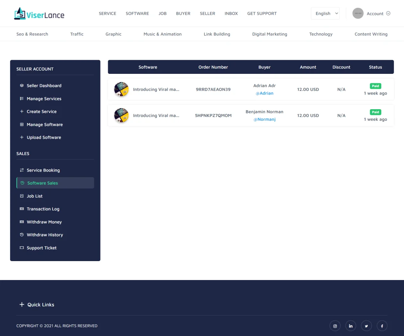Open the Twitter footer icon
The image size is (404, 336).
coord(367,326)
